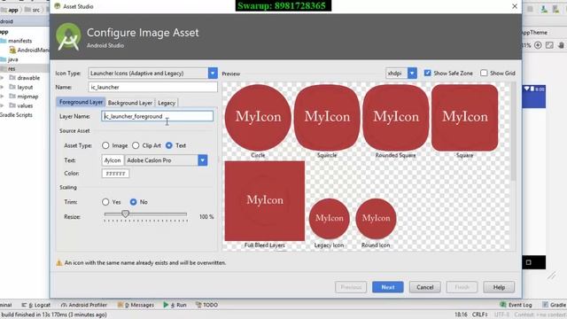Open the TODO tool window
Viewport: 567px width, 319px height.
206,305
